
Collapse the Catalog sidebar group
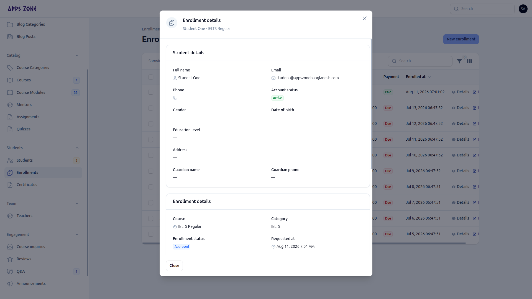(77, 55)
